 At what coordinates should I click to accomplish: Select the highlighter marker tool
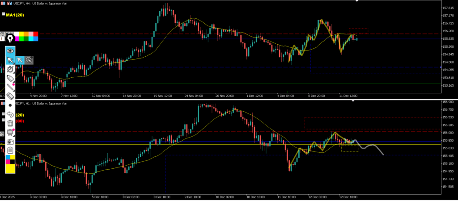(10, 79)
